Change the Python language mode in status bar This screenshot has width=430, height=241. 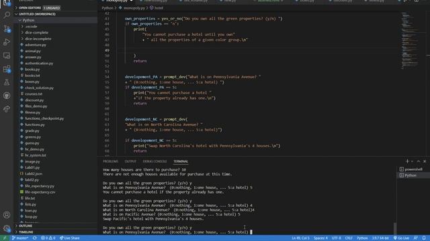coord(362,238)
